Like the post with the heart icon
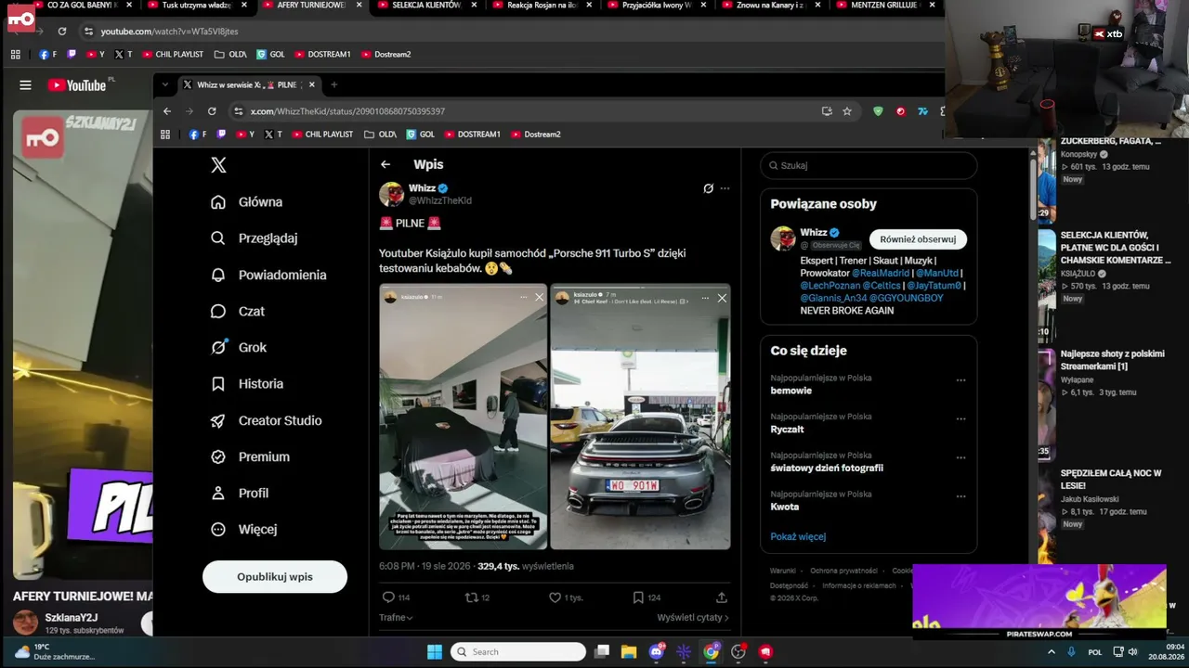The width and height of the screenshot is (1189, 668). (555, 597)
